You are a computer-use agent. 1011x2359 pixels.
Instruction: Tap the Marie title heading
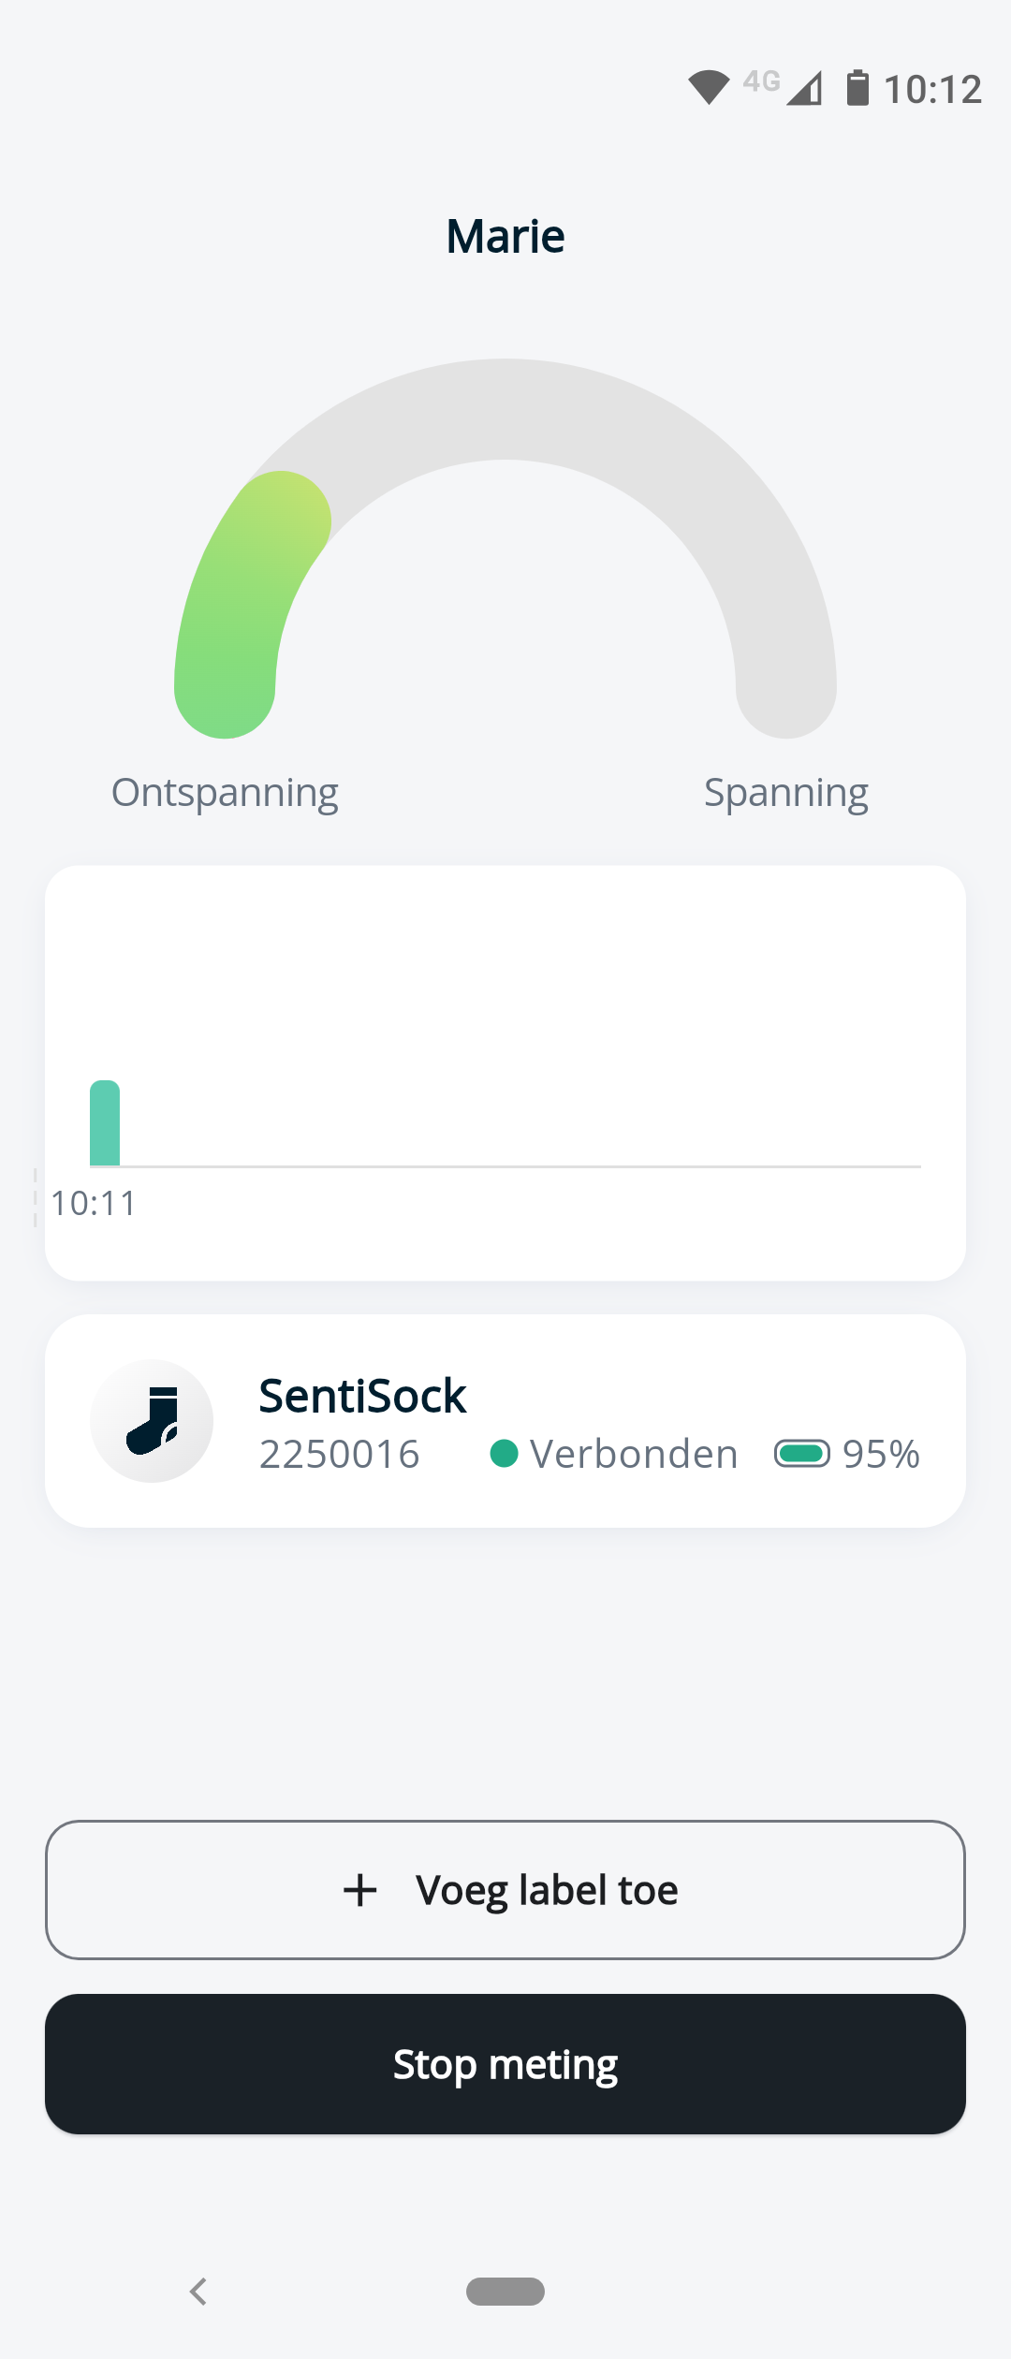pos(505,236)
